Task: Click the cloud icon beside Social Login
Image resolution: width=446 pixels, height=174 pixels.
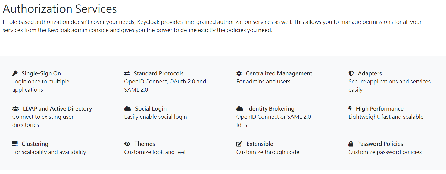Action: coord(128,109)
